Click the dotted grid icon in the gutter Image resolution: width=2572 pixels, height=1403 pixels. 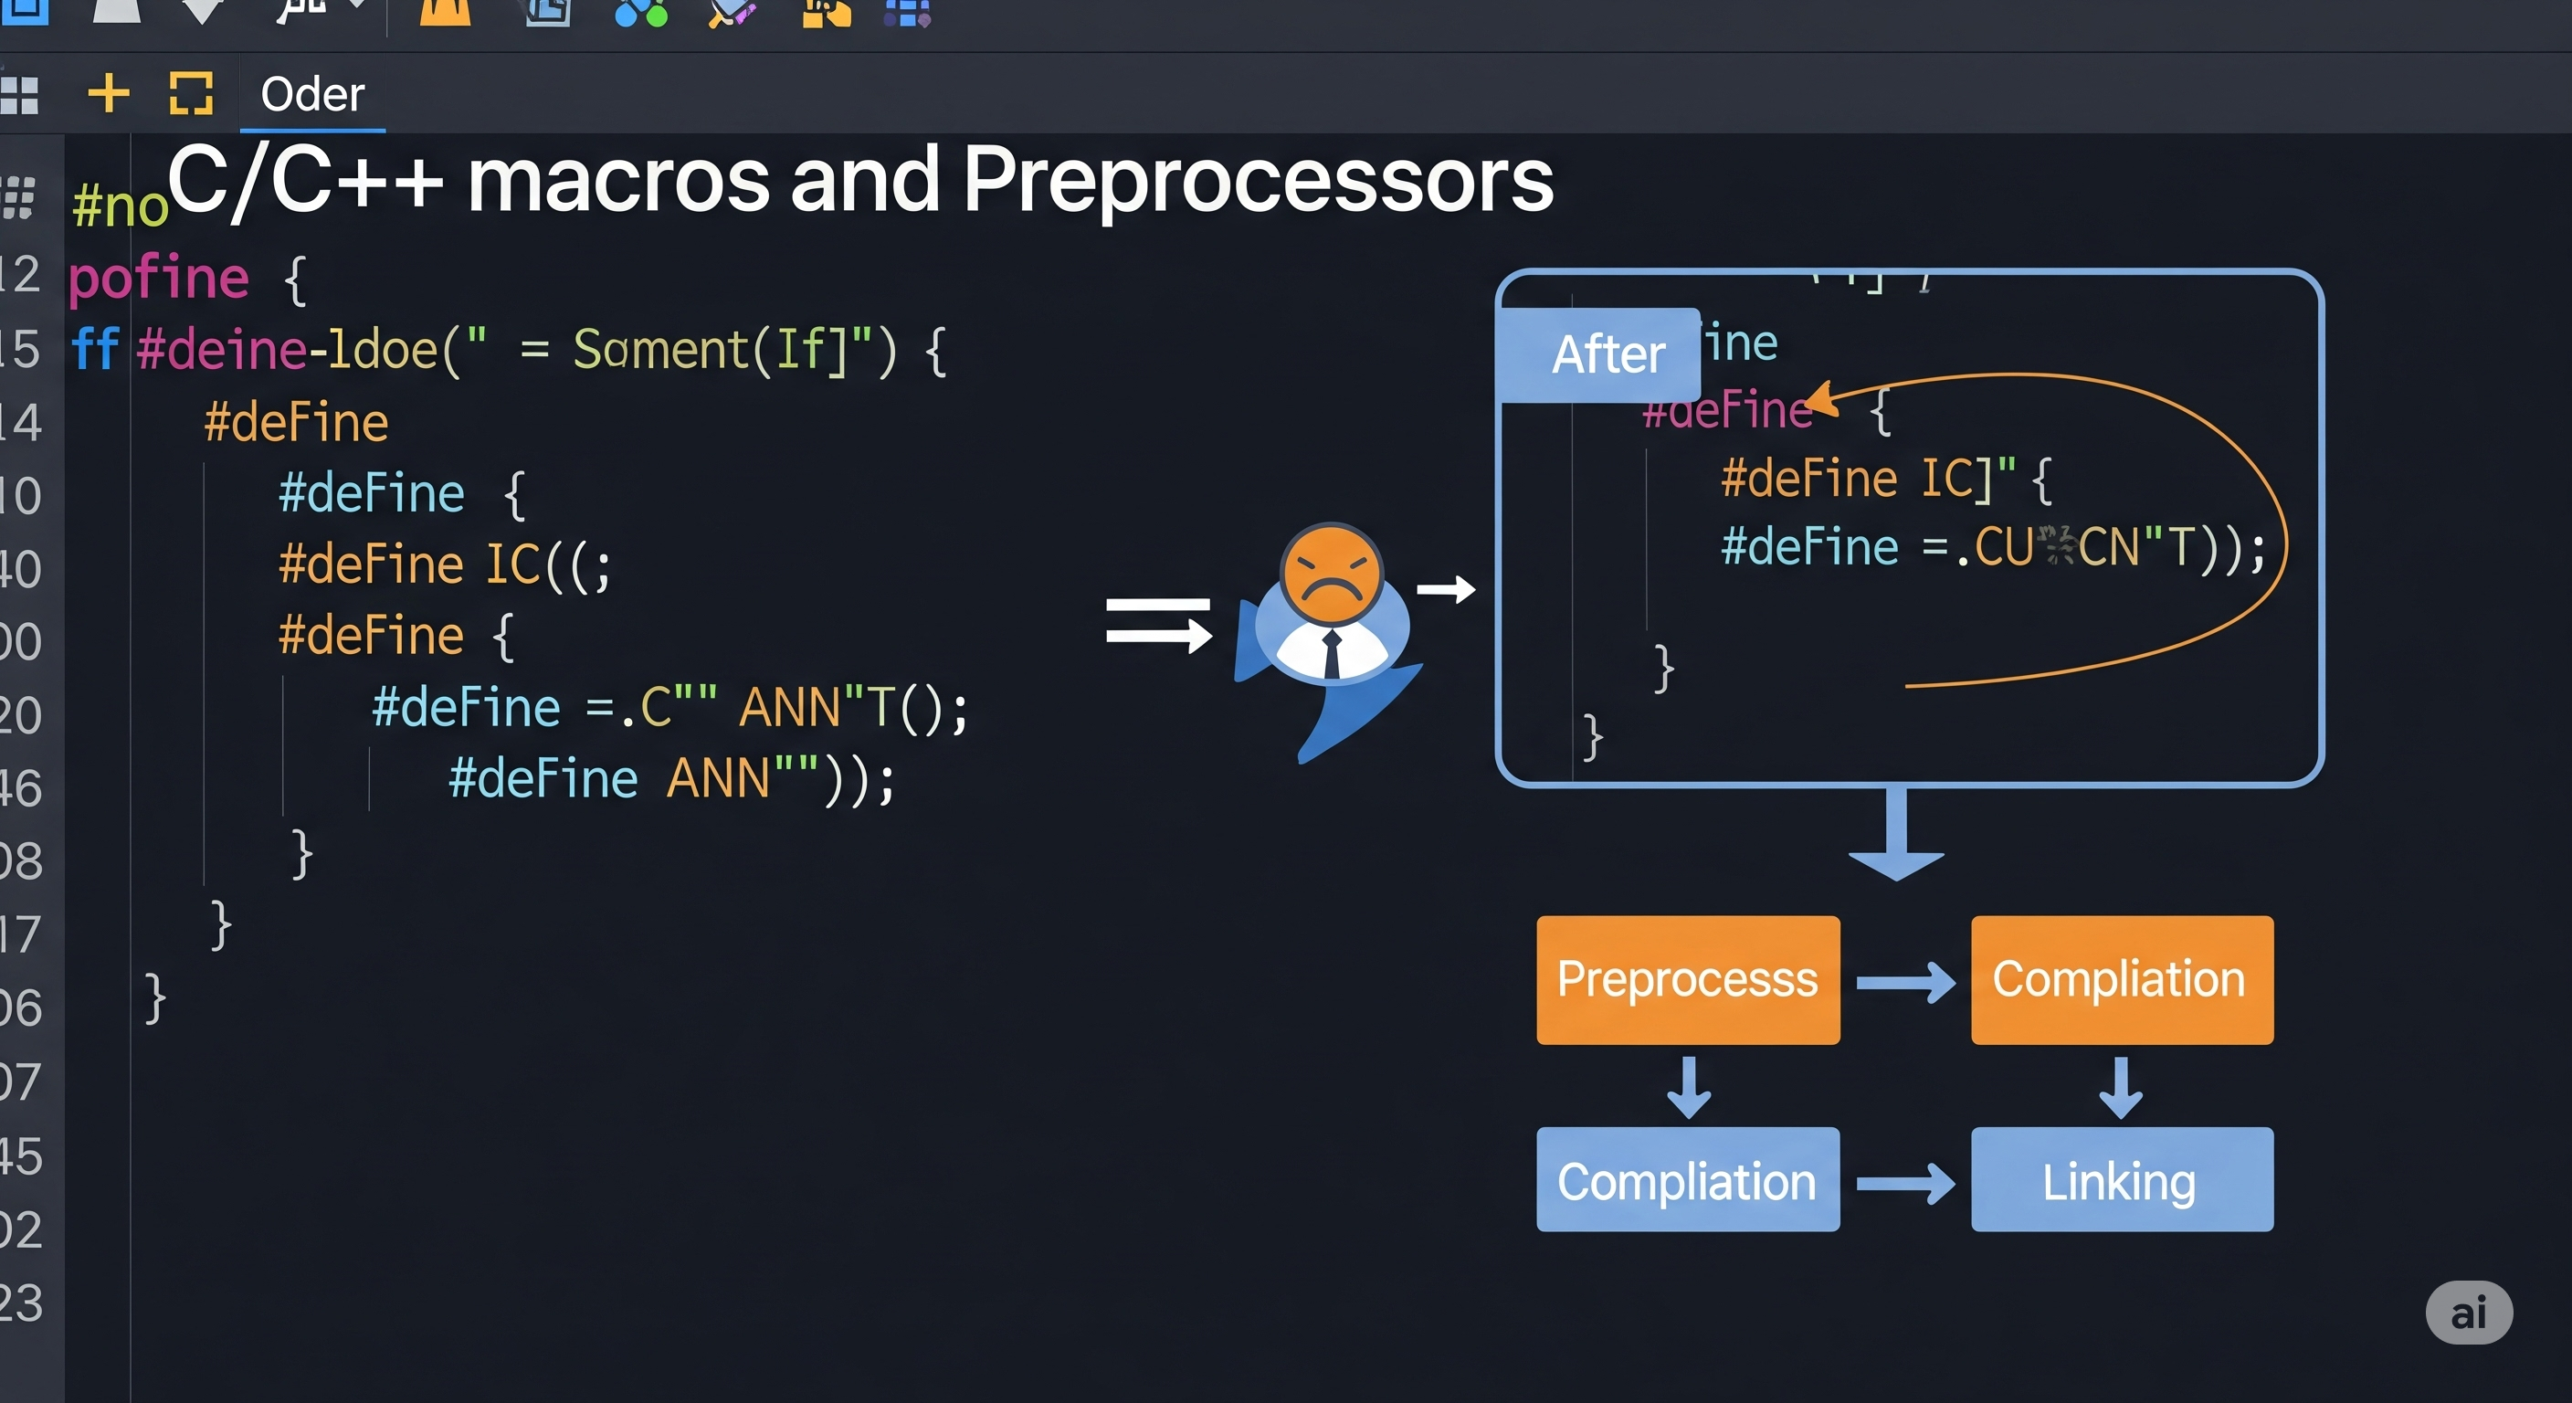click(19, 197)
